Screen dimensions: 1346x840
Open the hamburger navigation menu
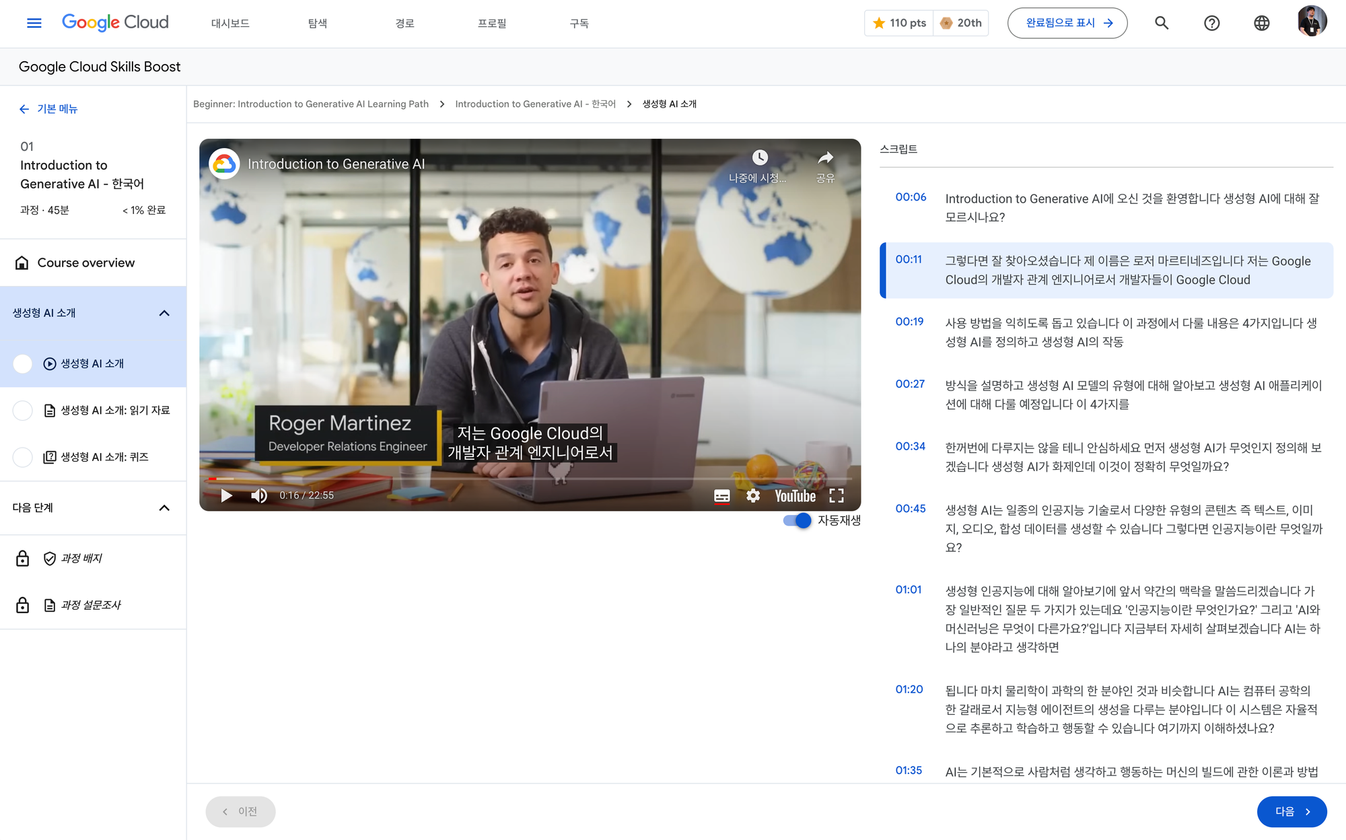pyautogui.click(x=34, y=23)
